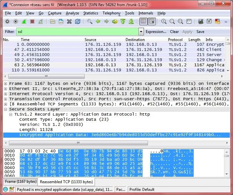Viewport: 233px width, 195px height.
Task: Show more toolbar items via the chevron
Action: pyautogui.click(x=226, y=22)
